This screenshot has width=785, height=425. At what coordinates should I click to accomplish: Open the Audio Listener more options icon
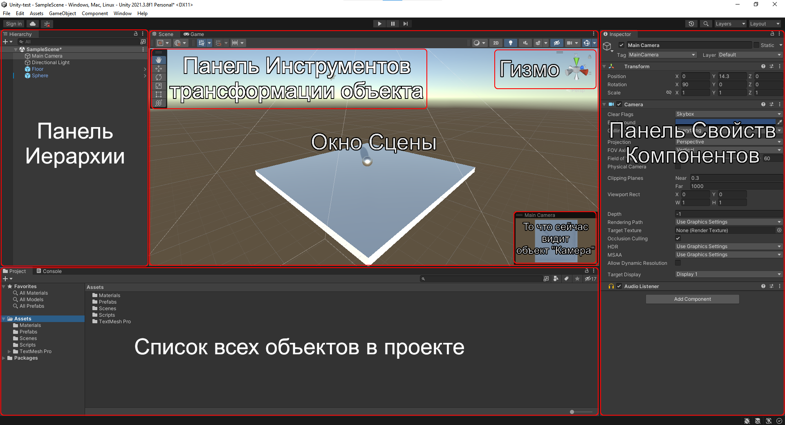pyautogui.click(x=780, y=286)
